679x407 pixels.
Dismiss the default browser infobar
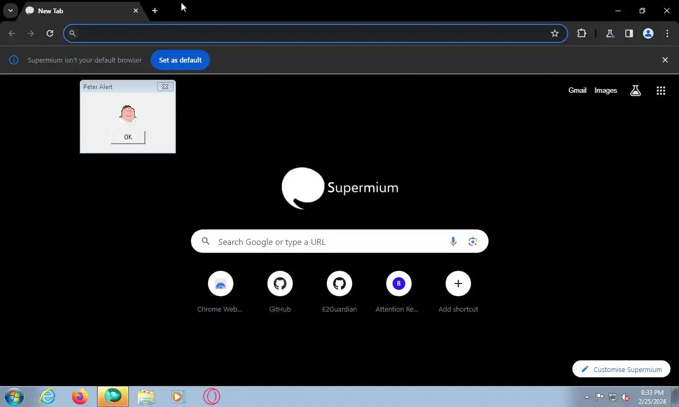click(x=665, y=60)
